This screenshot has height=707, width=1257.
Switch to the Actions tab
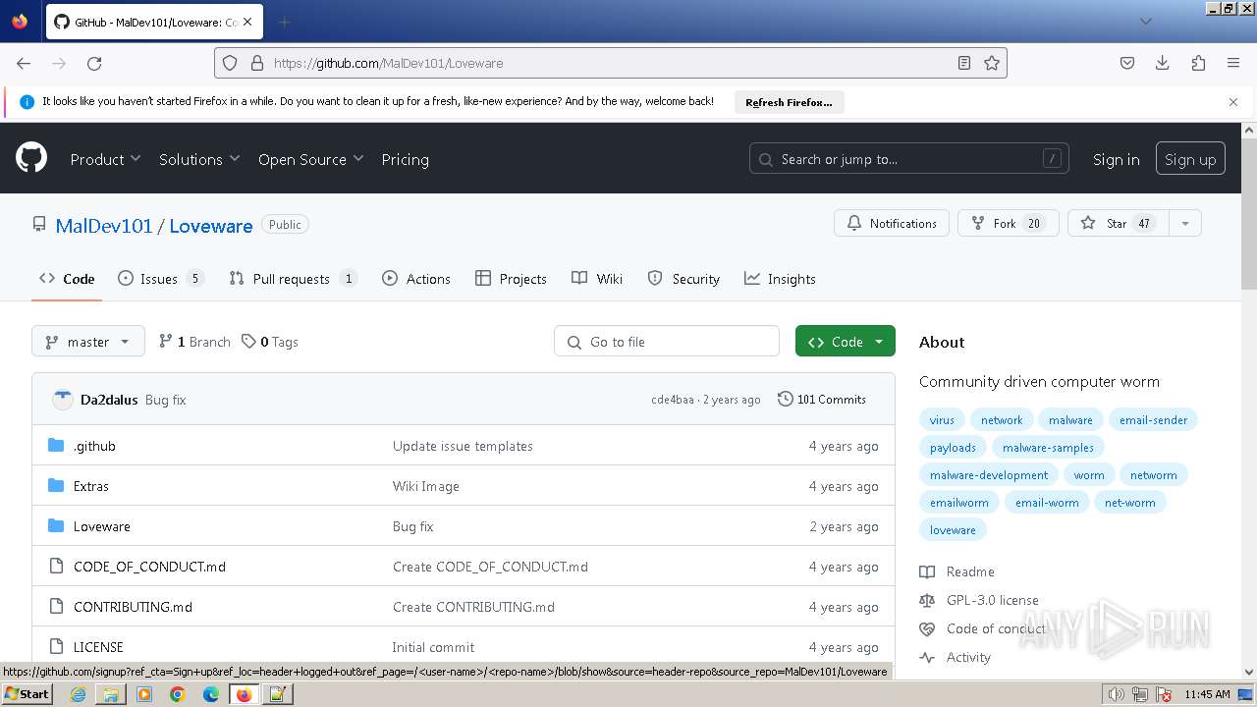[x=416, y=279]
